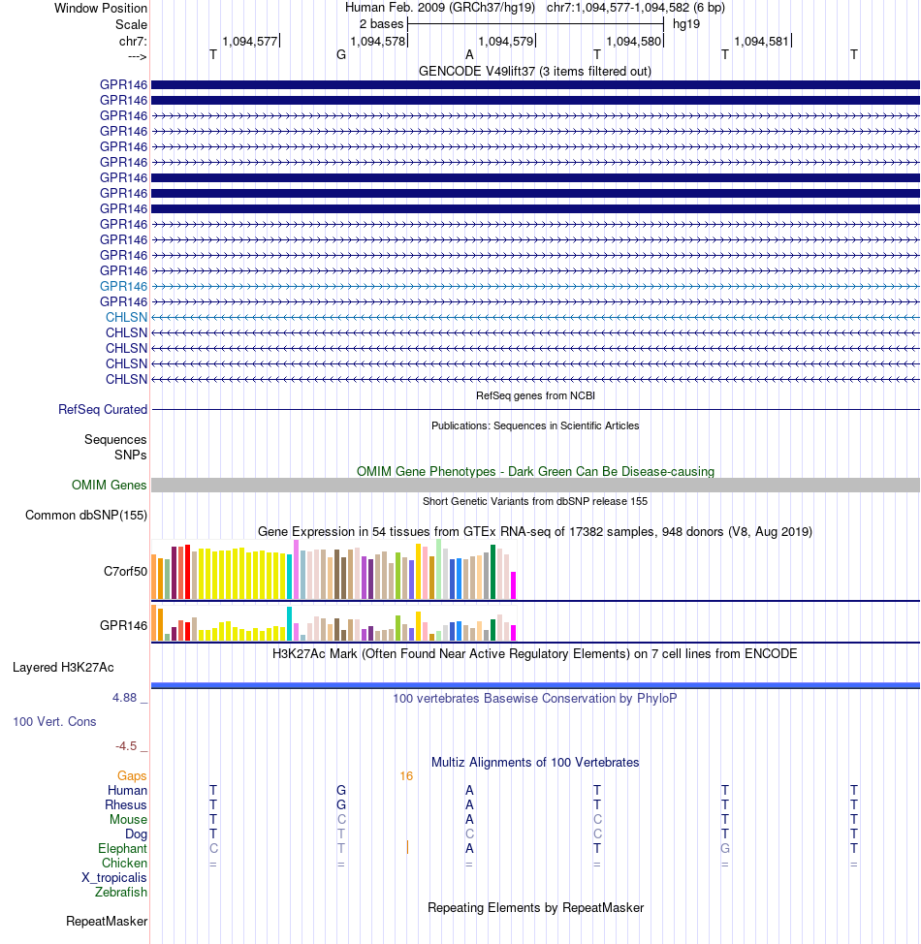This screenshot has height=944, width=921.
Task: Click the OMIM Genes gray bar
Action: pos(535,486)
